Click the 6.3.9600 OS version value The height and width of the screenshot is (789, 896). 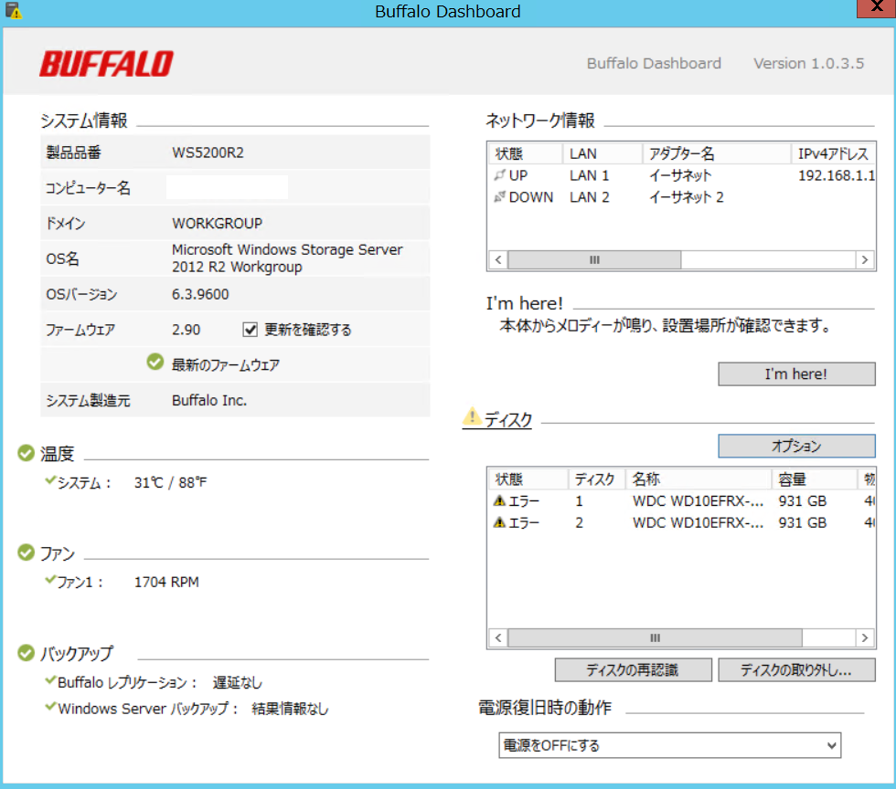pyautogui.click(x=200, y=294)
